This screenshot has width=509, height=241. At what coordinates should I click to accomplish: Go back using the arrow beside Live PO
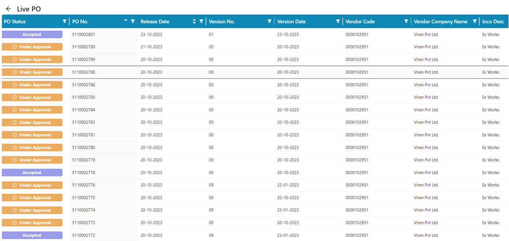[x=8, y=9]
